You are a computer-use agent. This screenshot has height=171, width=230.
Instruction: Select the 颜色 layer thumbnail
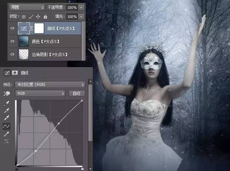tap(24, 41)
